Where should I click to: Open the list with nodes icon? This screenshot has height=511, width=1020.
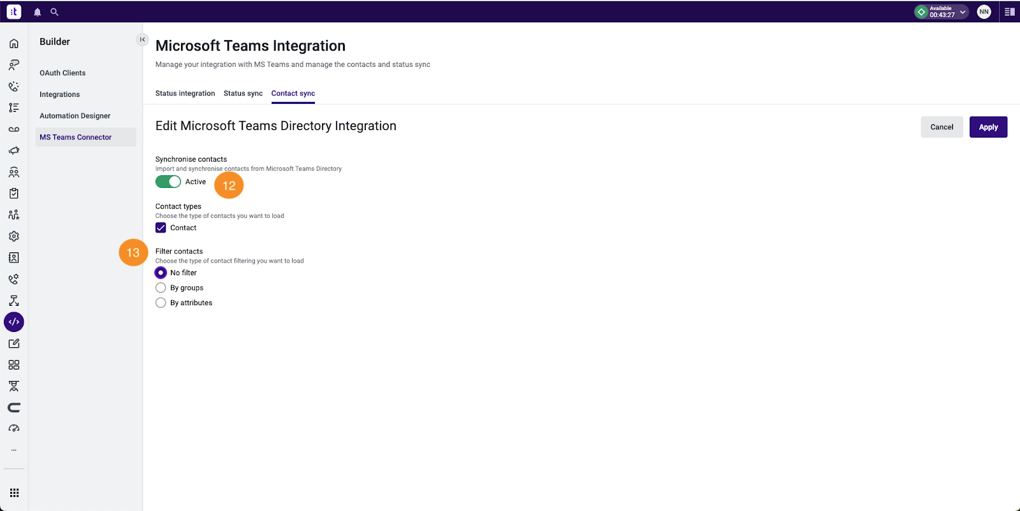(14, 108)
